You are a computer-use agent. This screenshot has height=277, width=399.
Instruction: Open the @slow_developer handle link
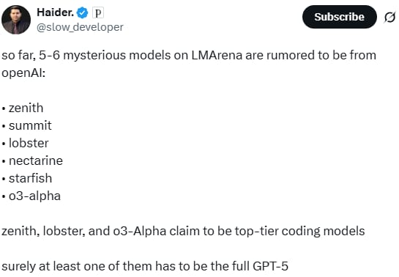point(80,27)
